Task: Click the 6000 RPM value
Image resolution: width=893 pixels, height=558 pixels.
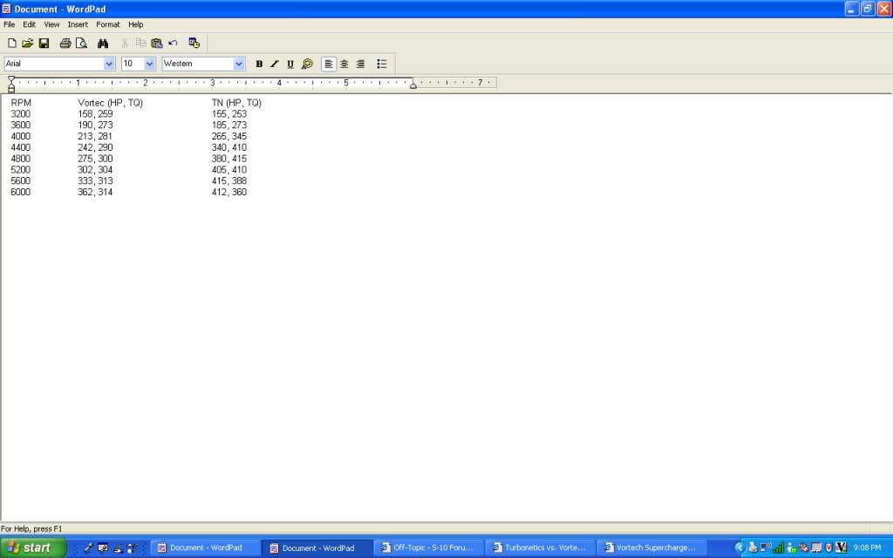Action: click(21, 192)
